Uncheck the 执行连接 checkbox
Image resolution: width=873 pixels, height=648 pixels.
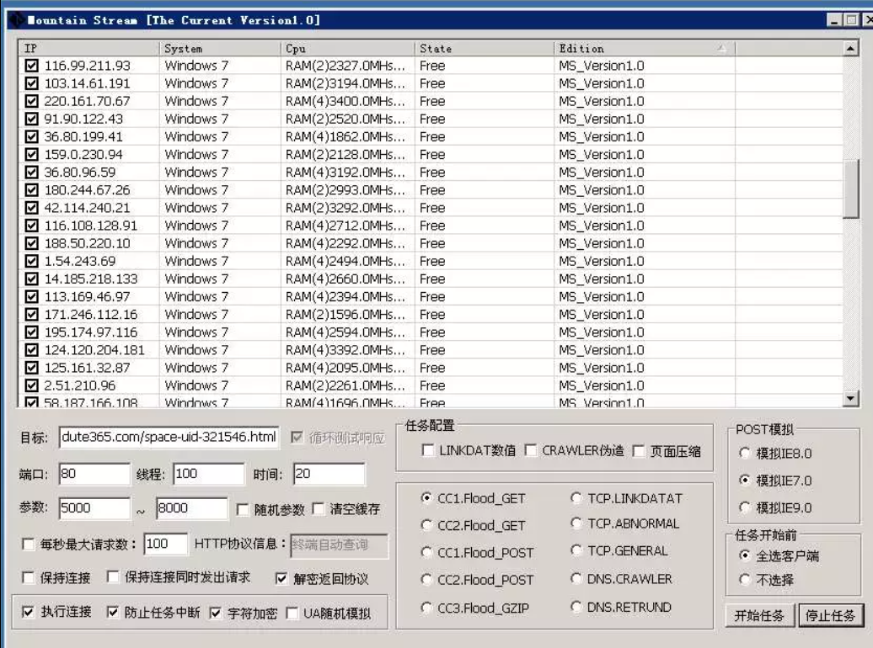coord(28,612)
